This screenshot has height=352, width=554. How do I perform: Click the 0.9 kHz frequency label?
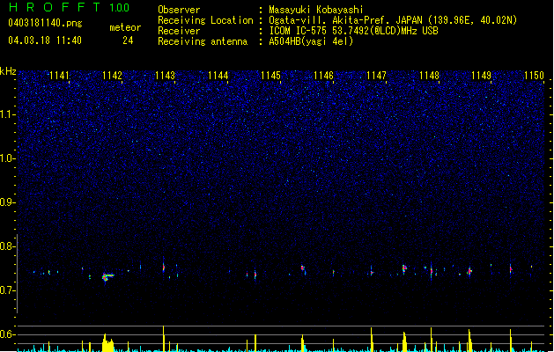[7, 202]
